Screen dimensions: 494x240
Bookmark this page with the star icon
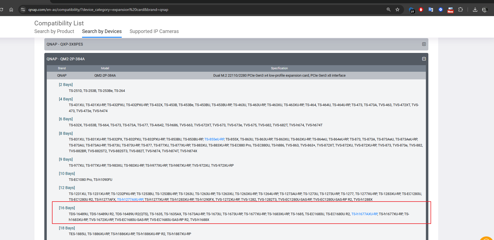397,10
